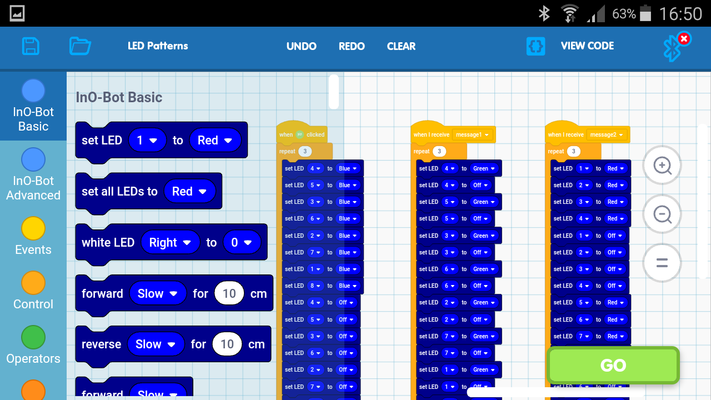711x400 pixels.
Task: Tap the floppy disk save icon
Action: 31,46
